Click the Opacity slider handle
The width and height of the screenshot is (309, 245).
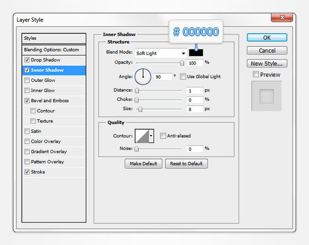coord(182,63)
